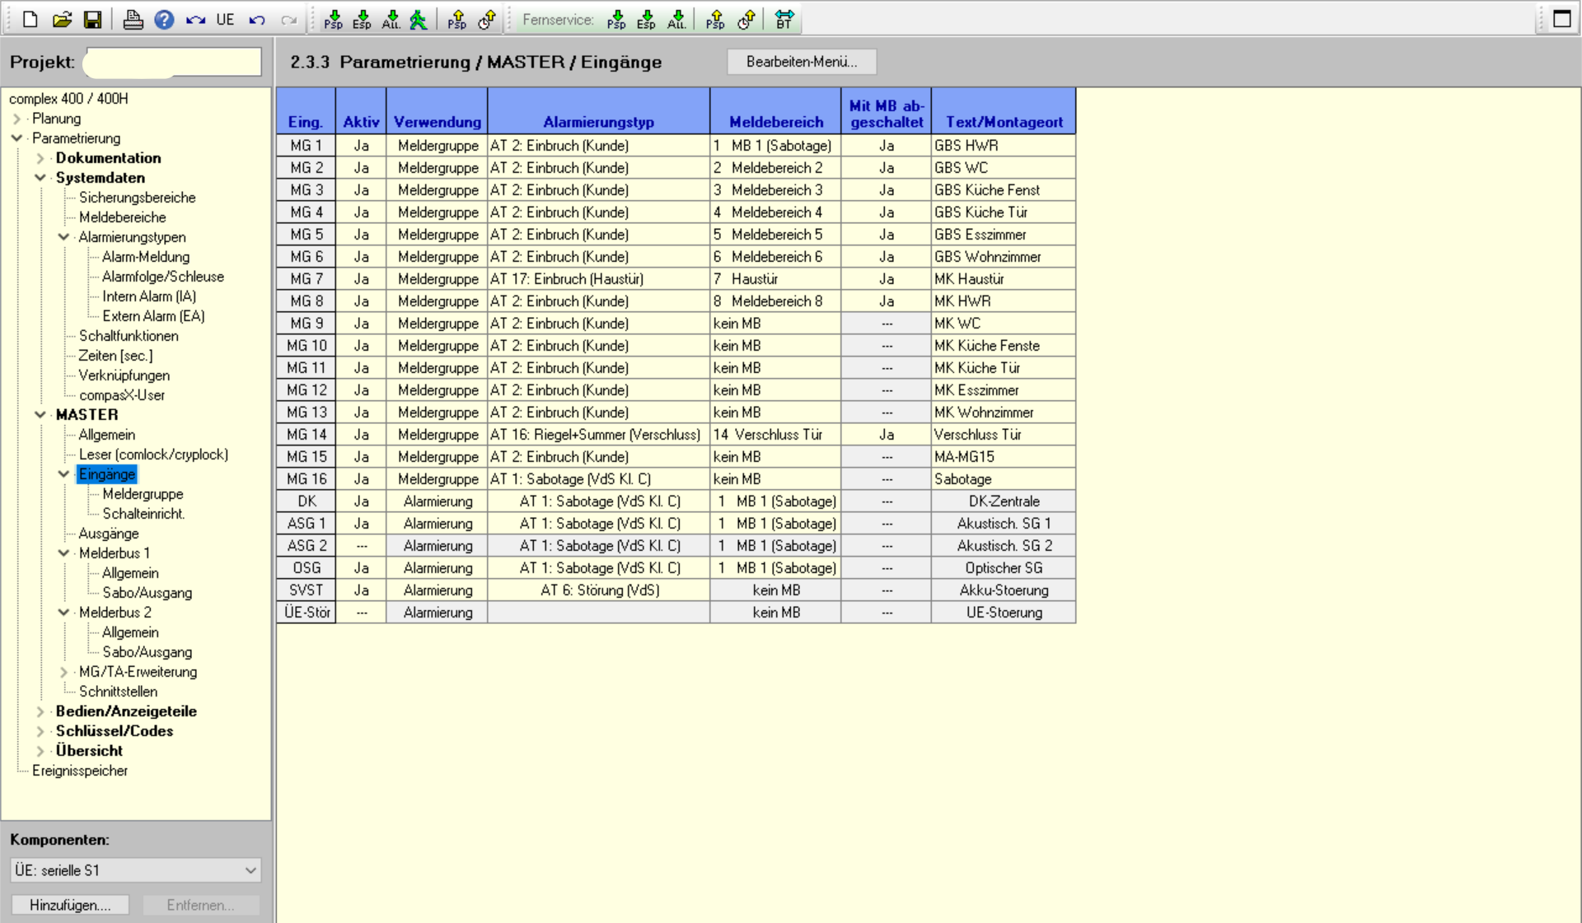
Task: Click the BT transfer icon
Action: (x=784, y=19)
